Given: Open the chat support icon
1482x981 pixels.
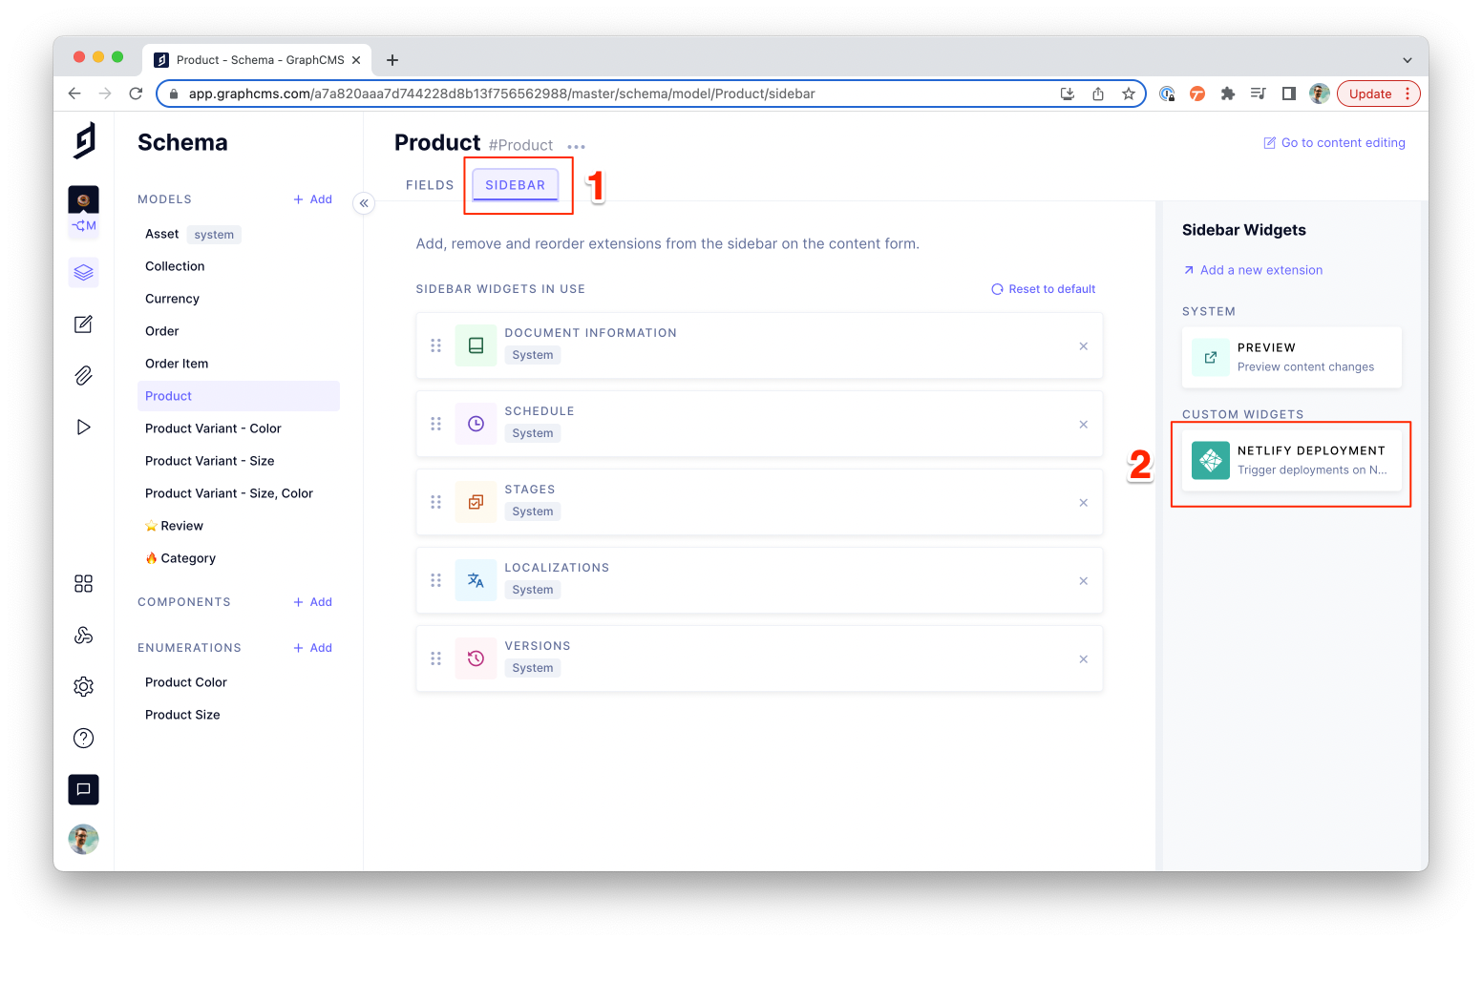Looking at the screenshot, I should pos(84,789).
